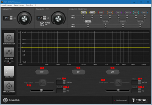152x105 pixels.
Task: Click the Channel Level value field
Action: (x=40, y=18)
